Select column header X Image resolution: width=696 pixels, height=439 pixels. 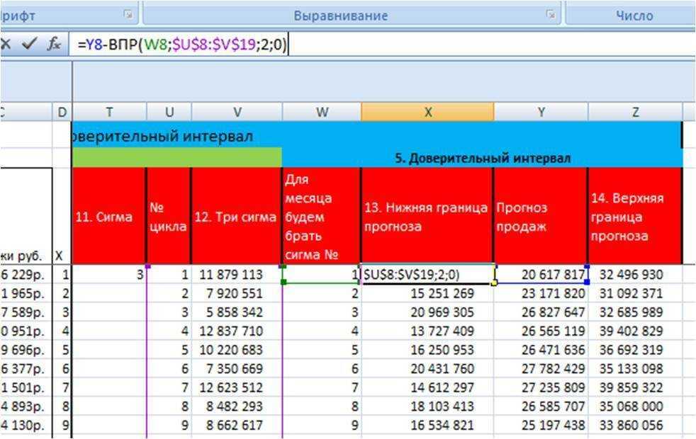[427, 112]
